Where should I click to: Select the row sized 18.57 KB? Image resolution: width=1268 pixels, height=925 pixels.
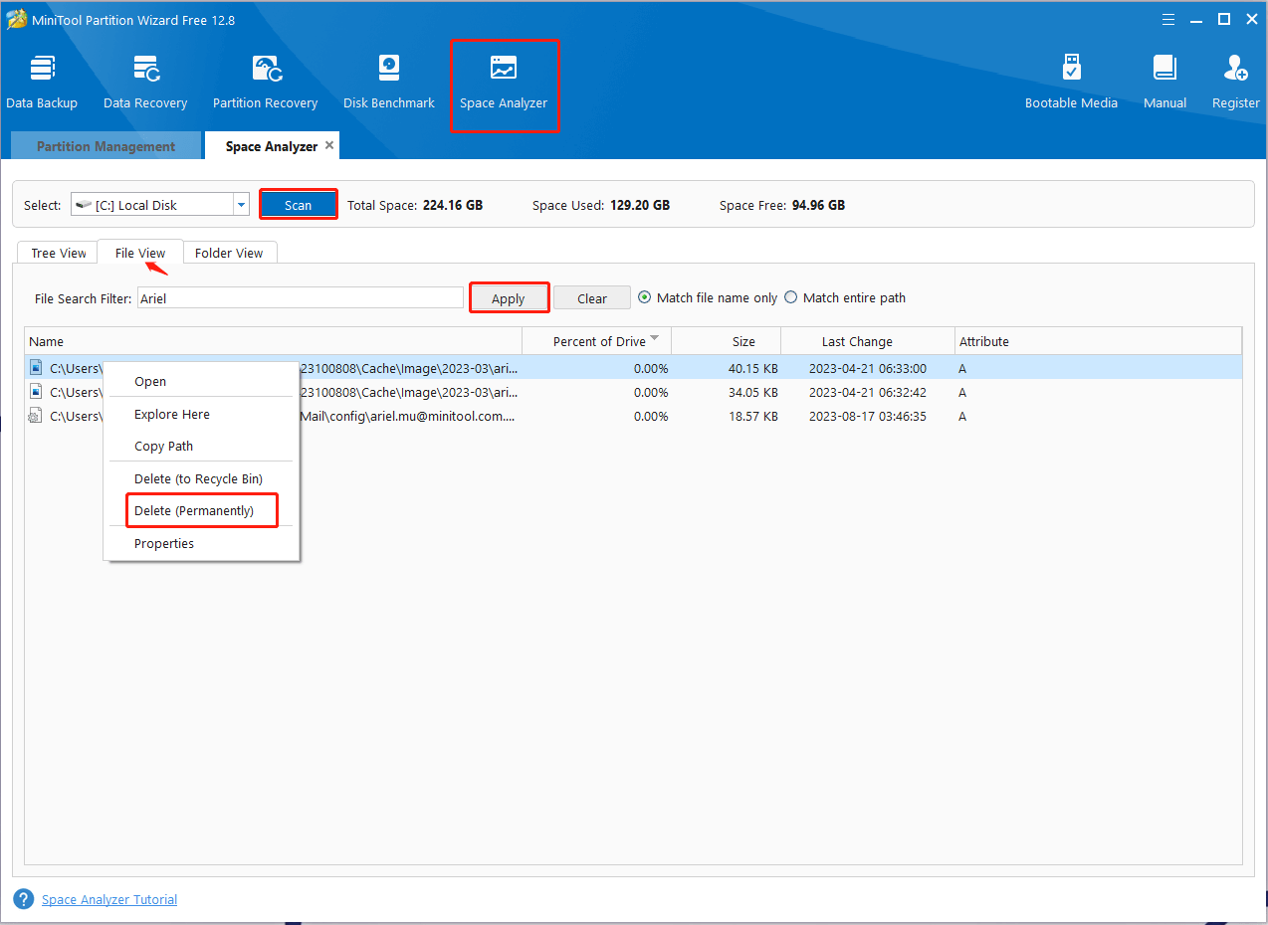pos(633,416)
